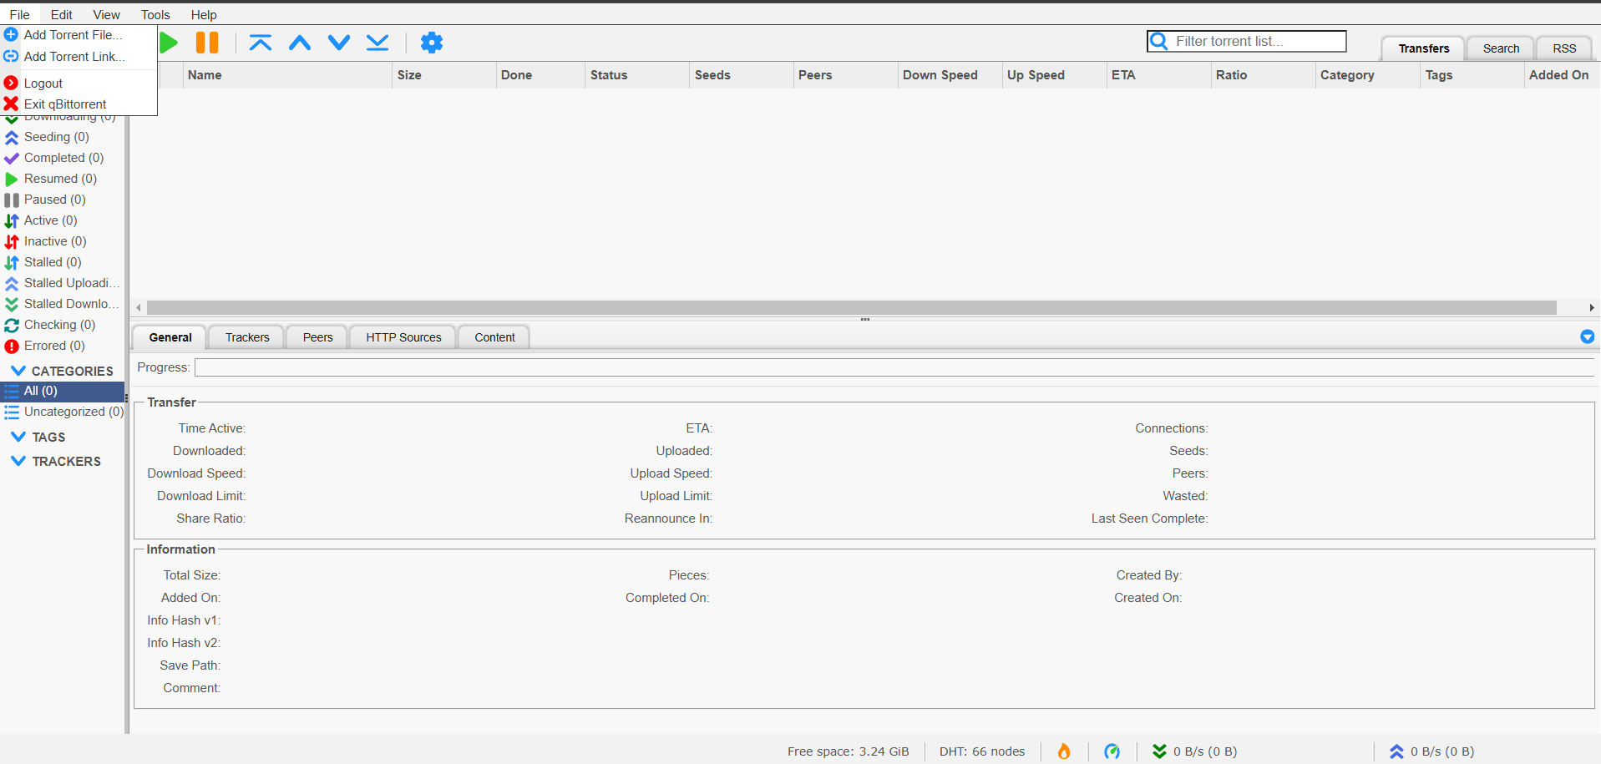Screen dimensions: 1601x764
Task: Click the download speed arrow icon in statusbar
Action: [1158, 751]
